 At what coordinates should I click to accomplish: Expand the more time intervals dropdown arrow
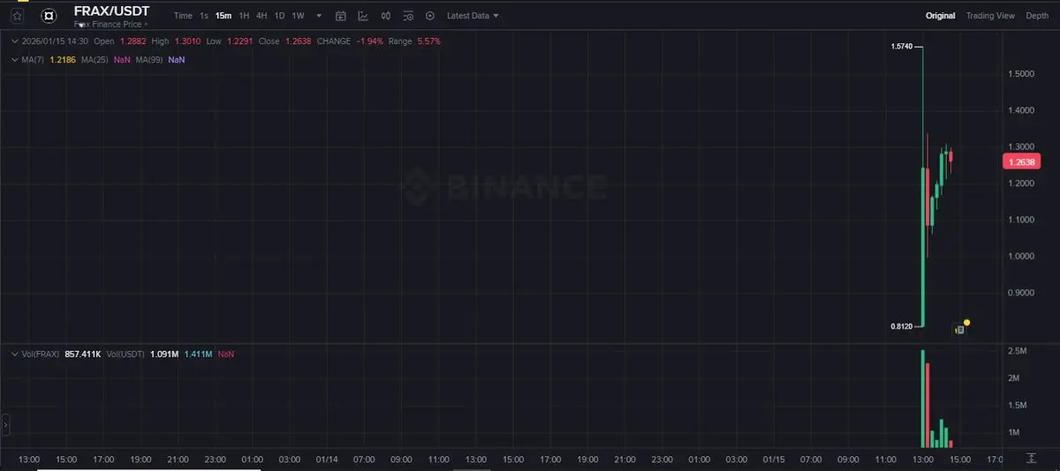pyautogui.click(x=318, y=16)
